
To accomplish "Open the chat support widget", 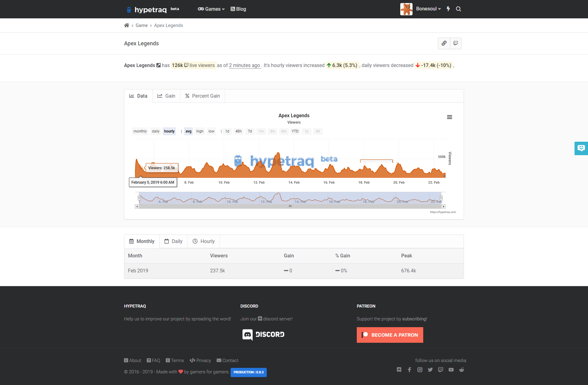I will pyautogui.click(x=581, y=148).
